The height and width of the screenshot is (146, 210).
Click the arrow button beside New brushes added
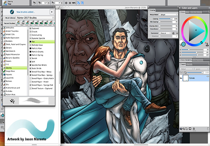tap(52, 12)
